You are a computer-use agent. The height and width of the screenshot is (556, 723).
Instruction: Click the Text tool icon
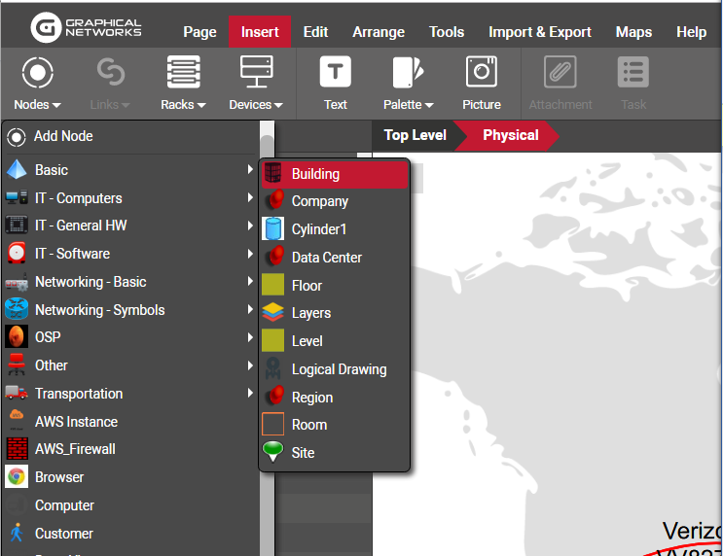click(335, 73)
